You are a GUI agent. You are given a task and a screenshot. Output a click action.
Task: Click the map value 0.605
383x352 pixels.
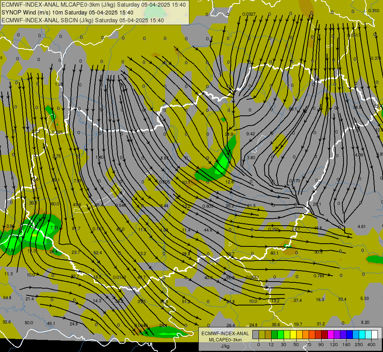click(x=164, y=182)
